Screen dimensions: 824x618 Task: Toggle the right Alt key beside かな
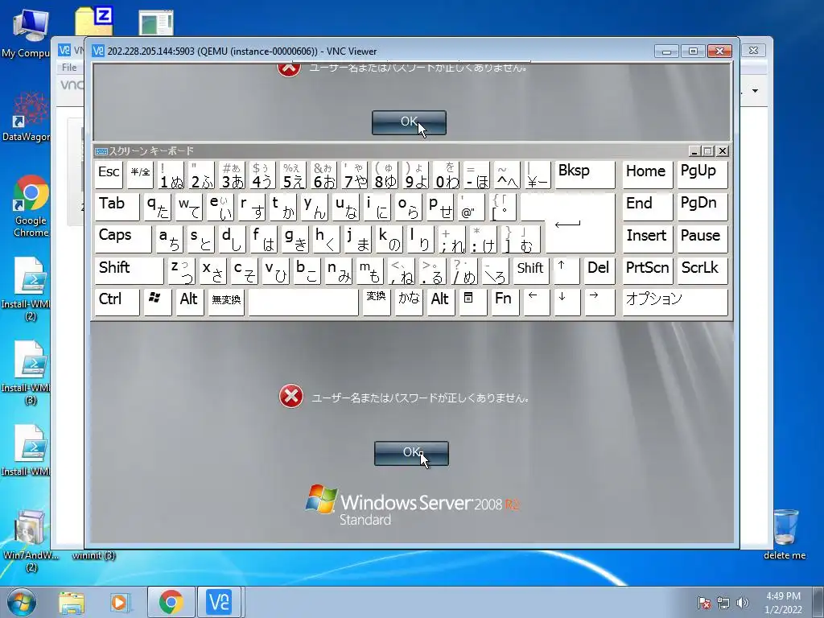pos(440,303)
